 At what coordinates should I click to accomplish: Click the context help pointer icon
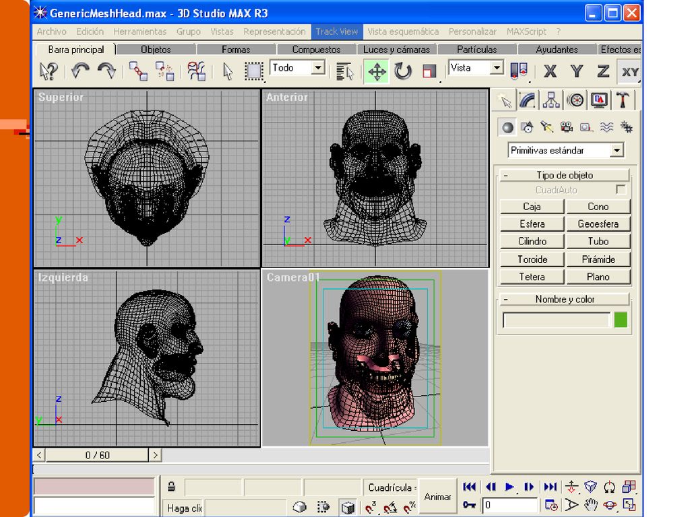click(x=49, y=71)
